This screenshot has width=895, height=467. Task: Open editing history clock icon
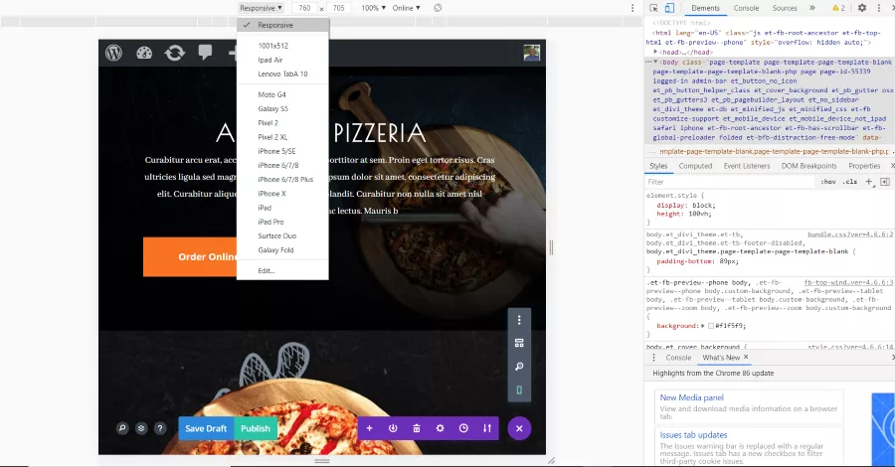point(463,428)
